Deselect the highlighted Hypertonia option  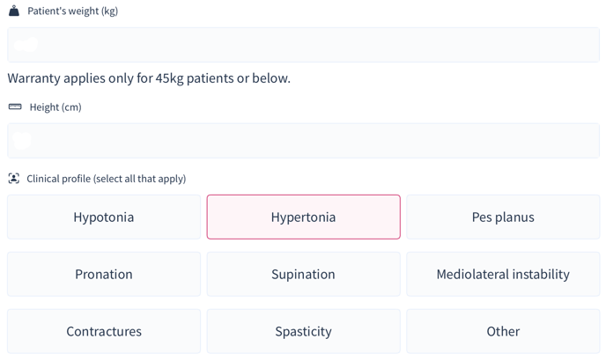(x=303, y=217)
